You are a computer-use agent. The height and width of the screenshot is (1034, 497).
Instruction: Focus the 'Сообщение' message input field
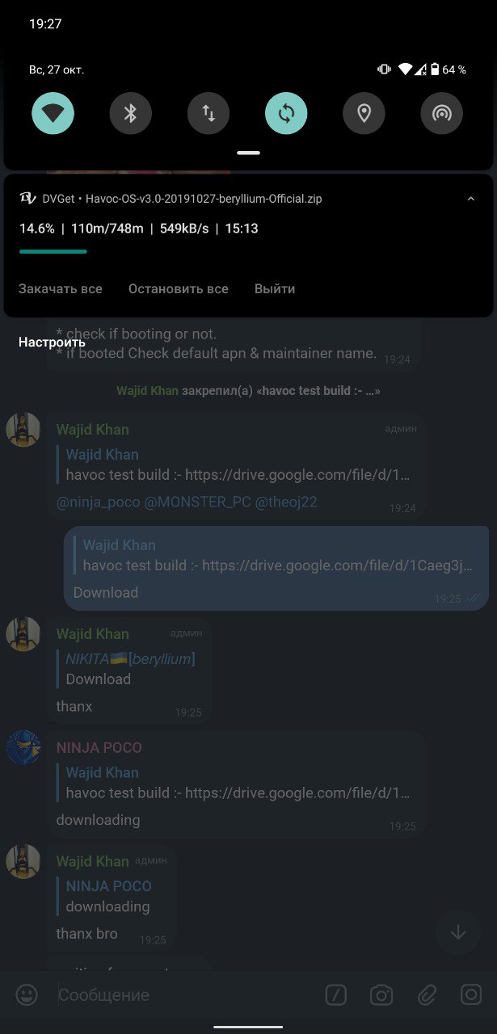tap(182, 994)
